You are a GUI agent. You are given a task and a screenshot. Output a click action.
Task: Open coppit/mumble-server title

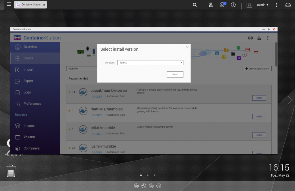coord(109,91)
